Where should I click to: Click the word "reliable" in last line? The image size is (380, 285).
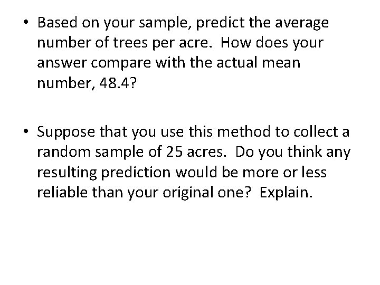click(x=62, y=193)
